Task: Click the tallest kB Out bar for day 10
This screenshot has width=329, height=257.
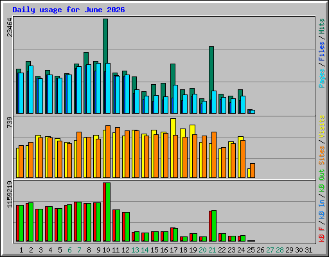Action: (108, 212)
